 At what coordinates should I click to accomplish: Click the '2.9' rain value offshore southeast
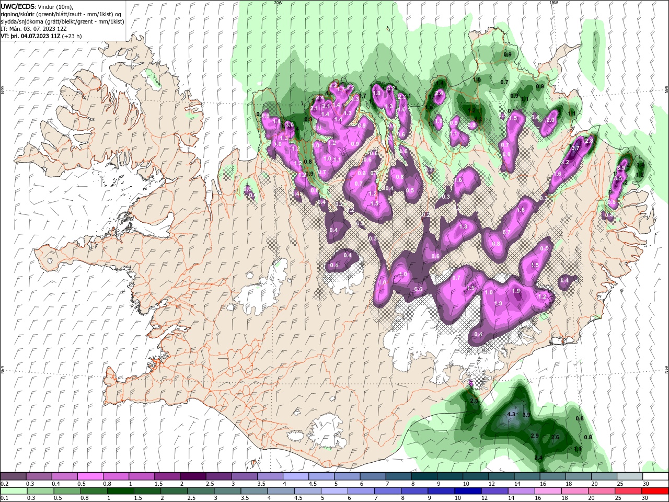(x=535, y=436)
